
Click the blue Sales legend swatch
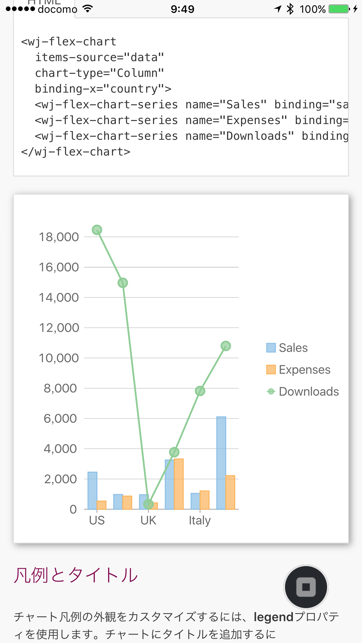[x=271, y=348]
